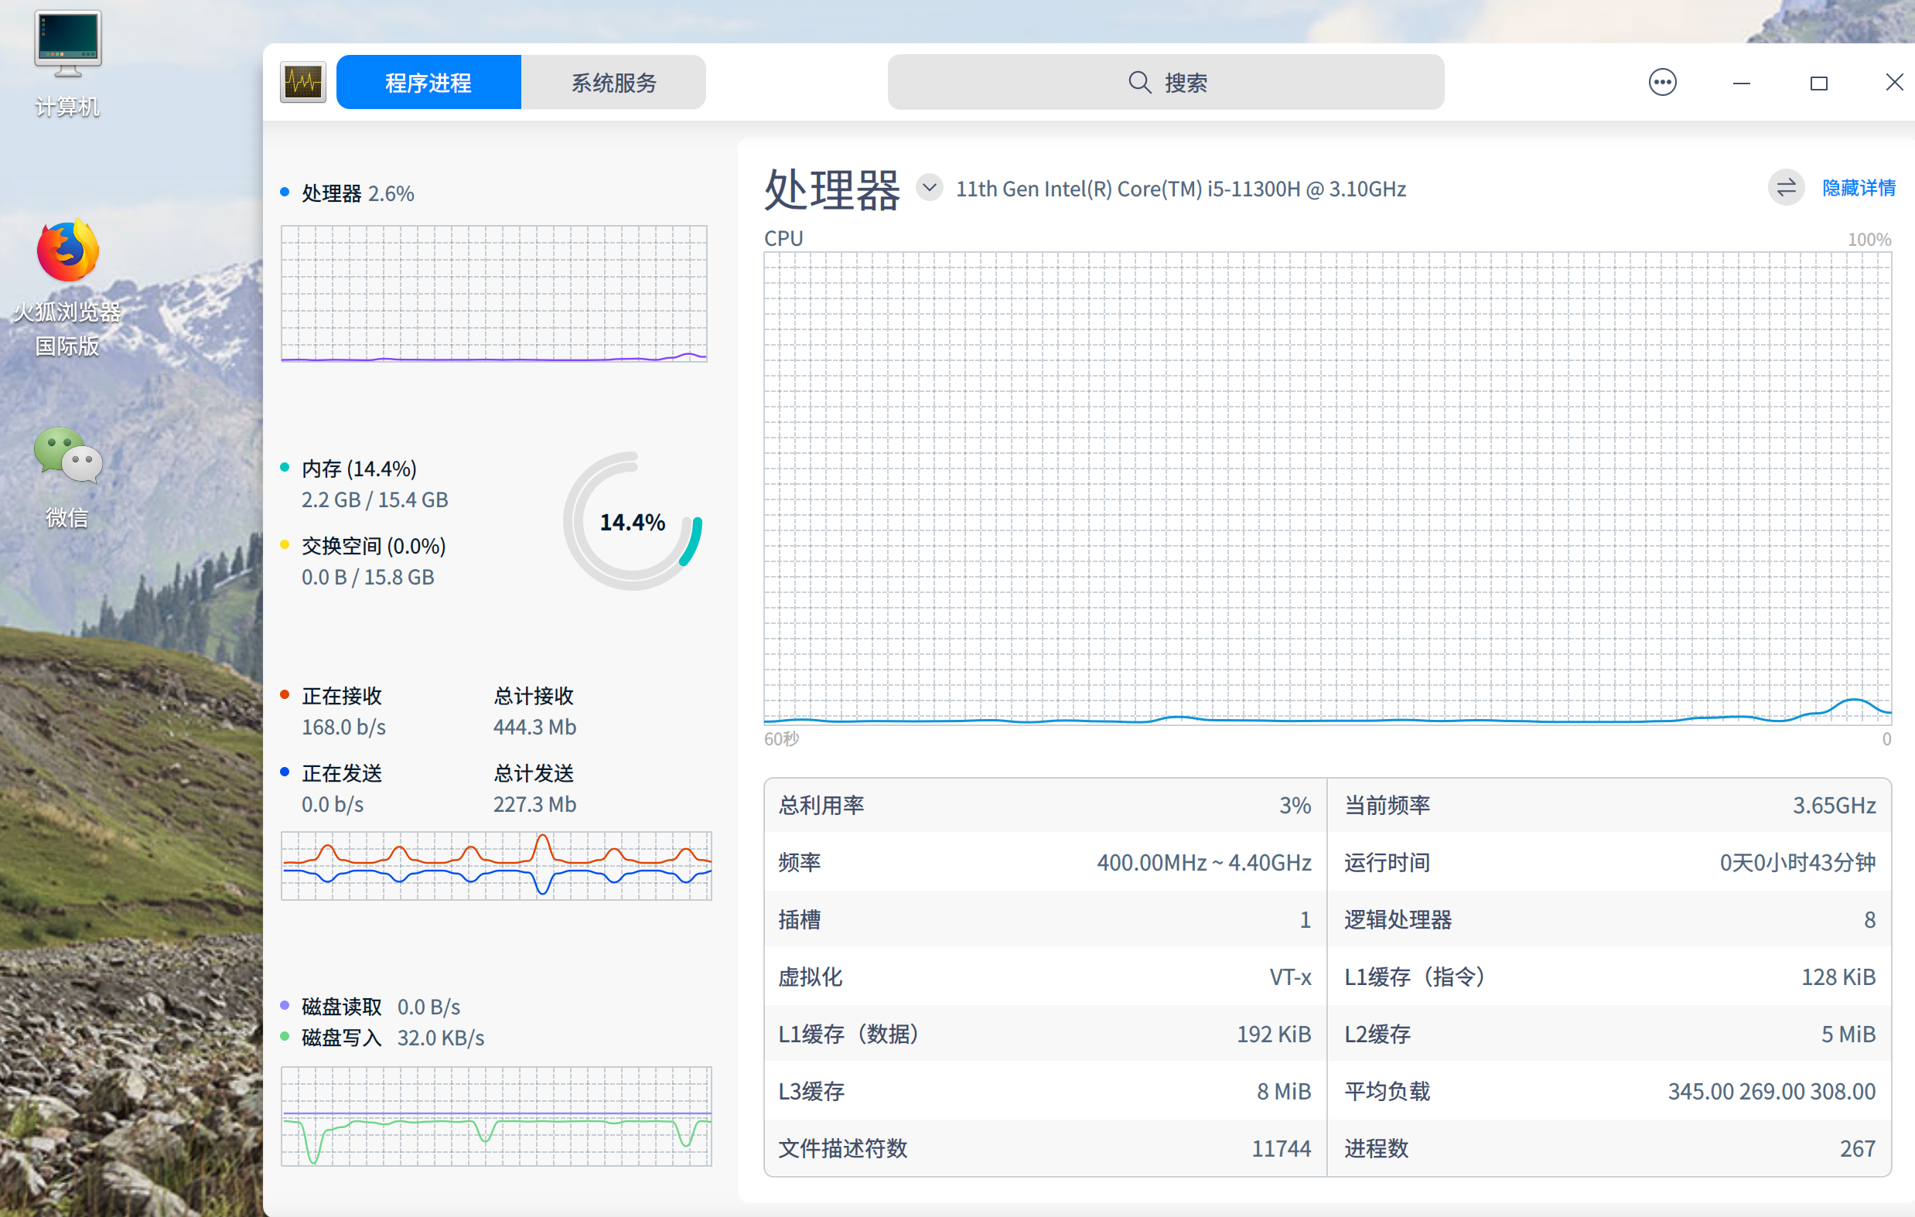
Task: Select the 程序进程 tab
Action: (428, 82)
